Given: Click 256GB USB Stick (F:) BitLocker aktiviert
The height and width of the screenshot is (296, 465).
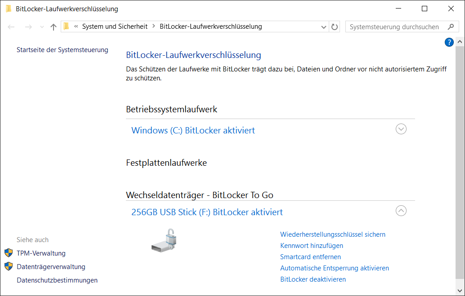Looking at the screenshot, I should [207, 212].
